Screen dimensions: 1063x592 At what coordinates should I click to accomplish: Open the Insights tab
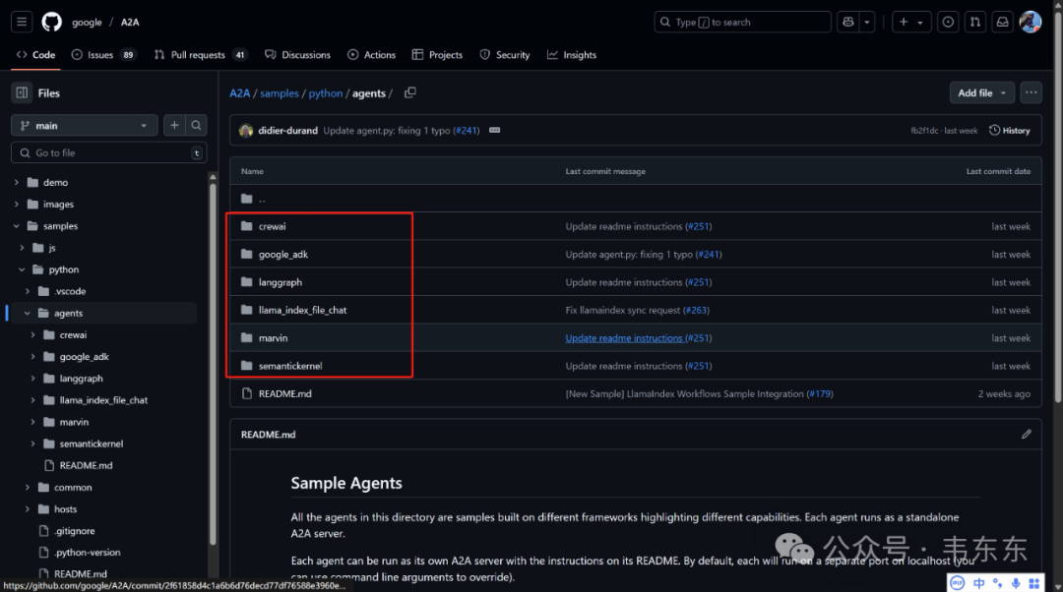[x=572, y=55]
